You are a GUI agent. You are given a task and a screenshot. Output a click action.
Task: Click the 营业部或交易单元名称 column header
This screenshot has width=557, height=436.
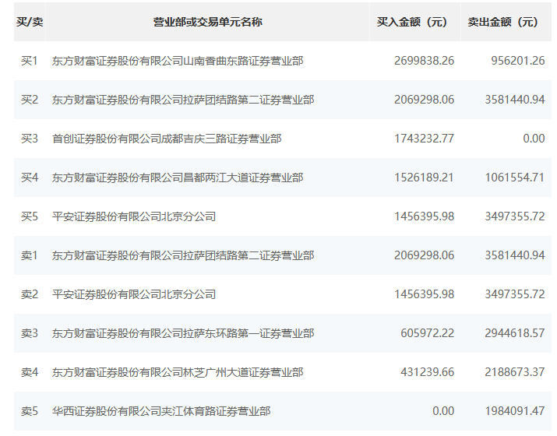click(208, 22)
